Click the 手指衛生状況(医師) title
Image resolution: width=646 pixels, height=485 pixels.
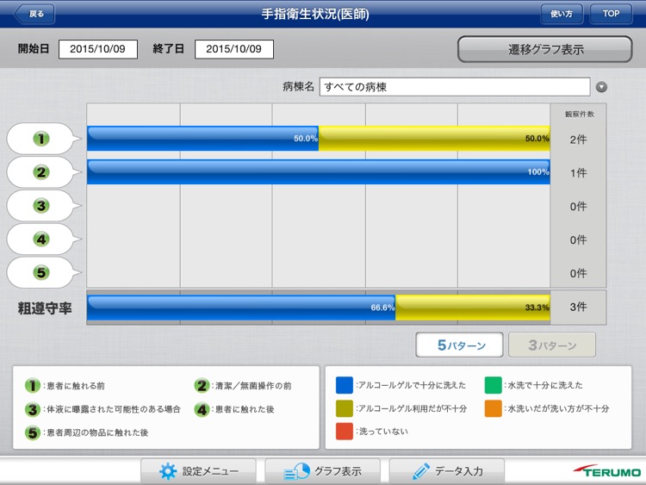pyautogui.click(x=315, y=14)
